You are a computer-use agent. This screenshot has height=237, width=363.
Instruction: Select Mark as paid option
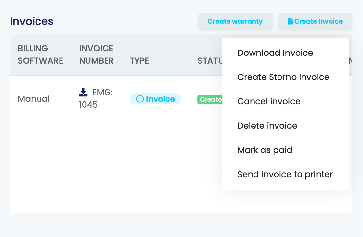(x=285, y=150)
